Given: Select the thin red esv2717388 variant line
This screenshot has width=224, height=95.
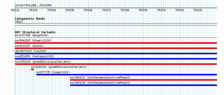Looking at the screenshot, I should pyautogui.click(x=116, y=38).
